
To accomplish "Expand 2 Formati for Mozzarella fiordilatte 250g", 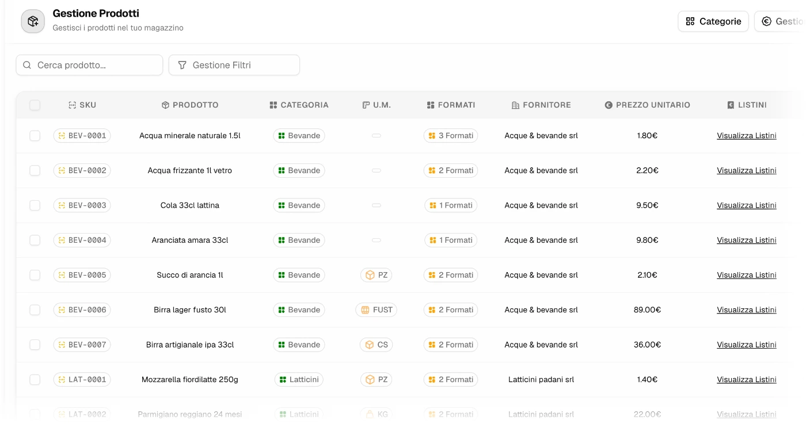I will [x=451, y=380].
